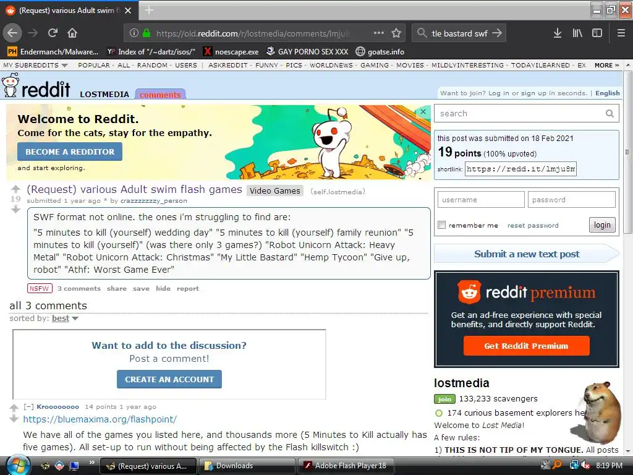Viewport: 633px width, 475px height.
Task: Click the Video Games flair tag
Action: 275,190
